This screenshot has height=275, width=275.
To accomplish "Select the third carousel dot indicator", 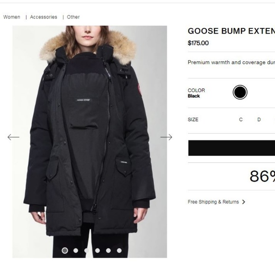I will click(87, 250).
